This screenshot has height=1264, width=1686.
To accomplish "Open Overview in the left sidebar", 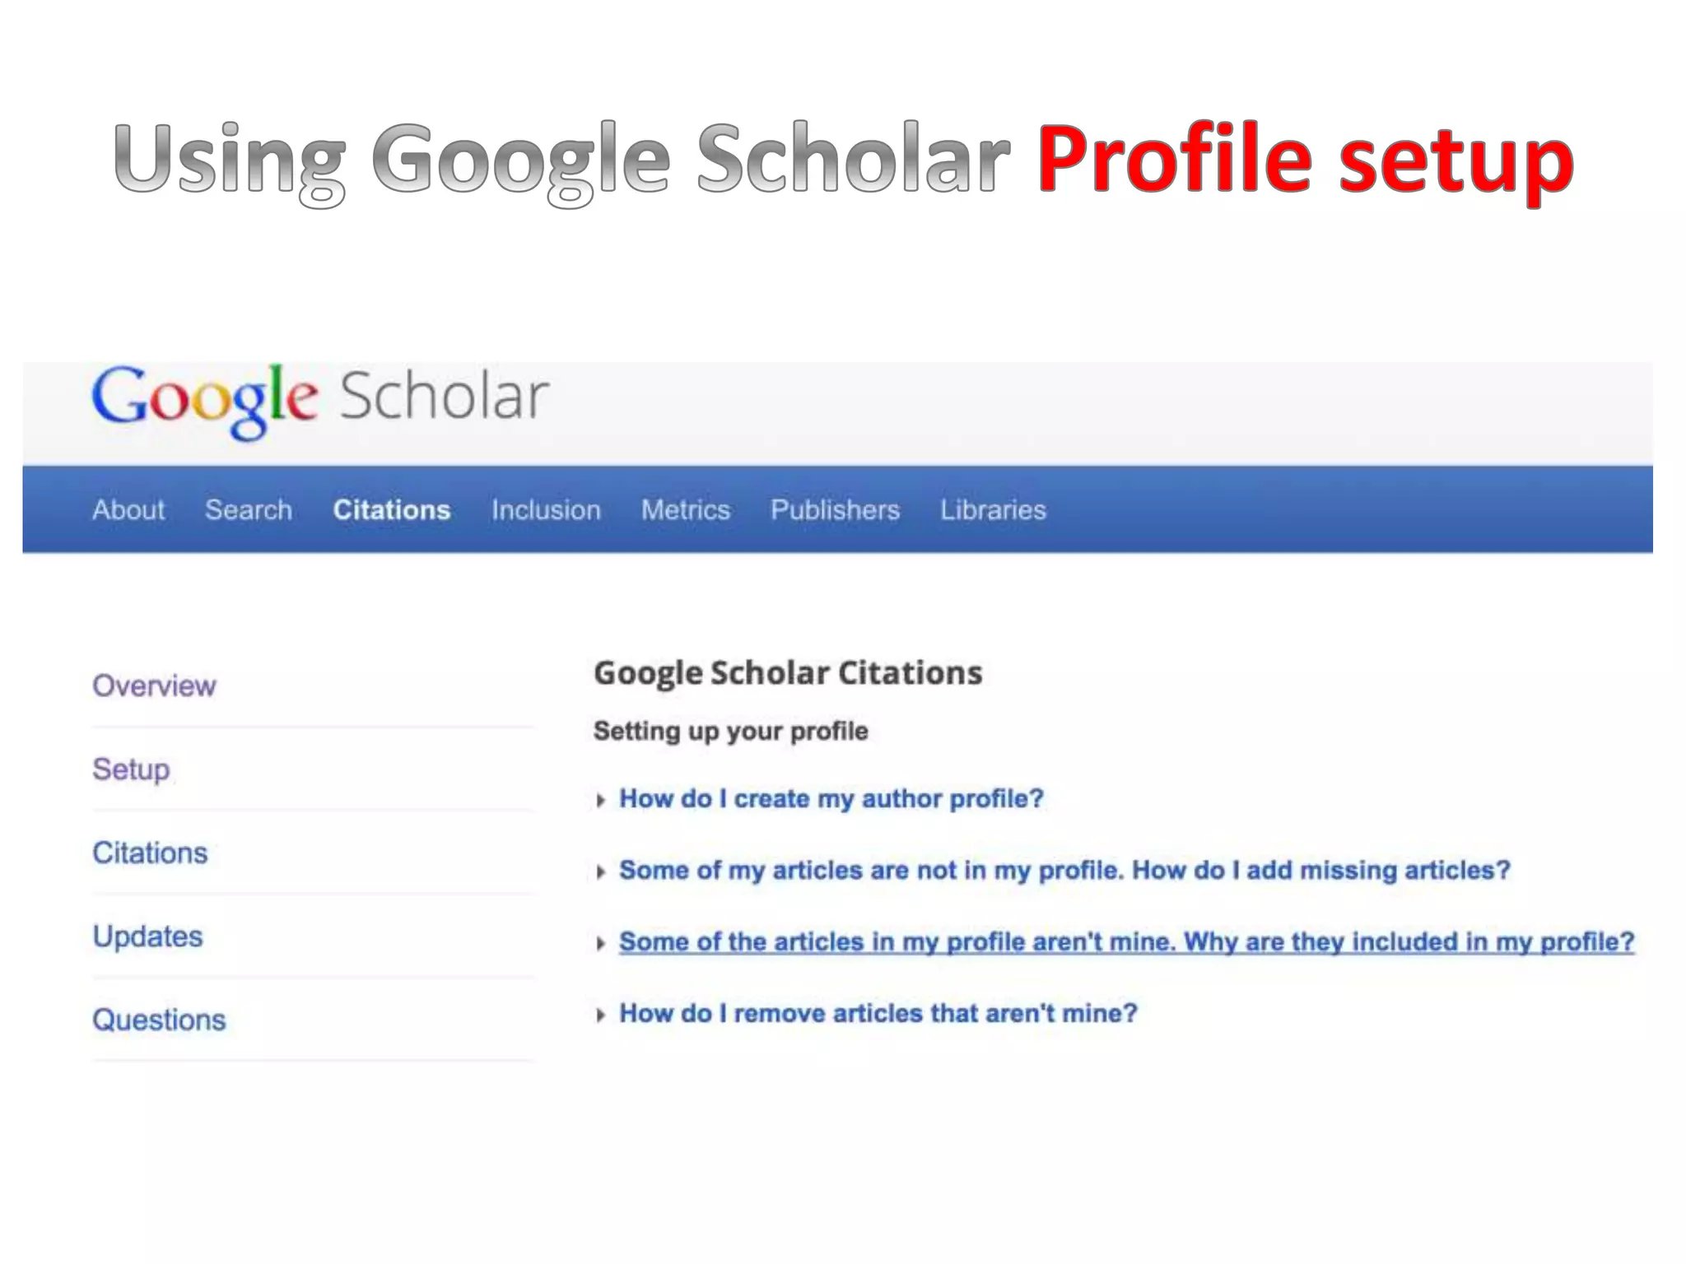I will pos(154,685).
